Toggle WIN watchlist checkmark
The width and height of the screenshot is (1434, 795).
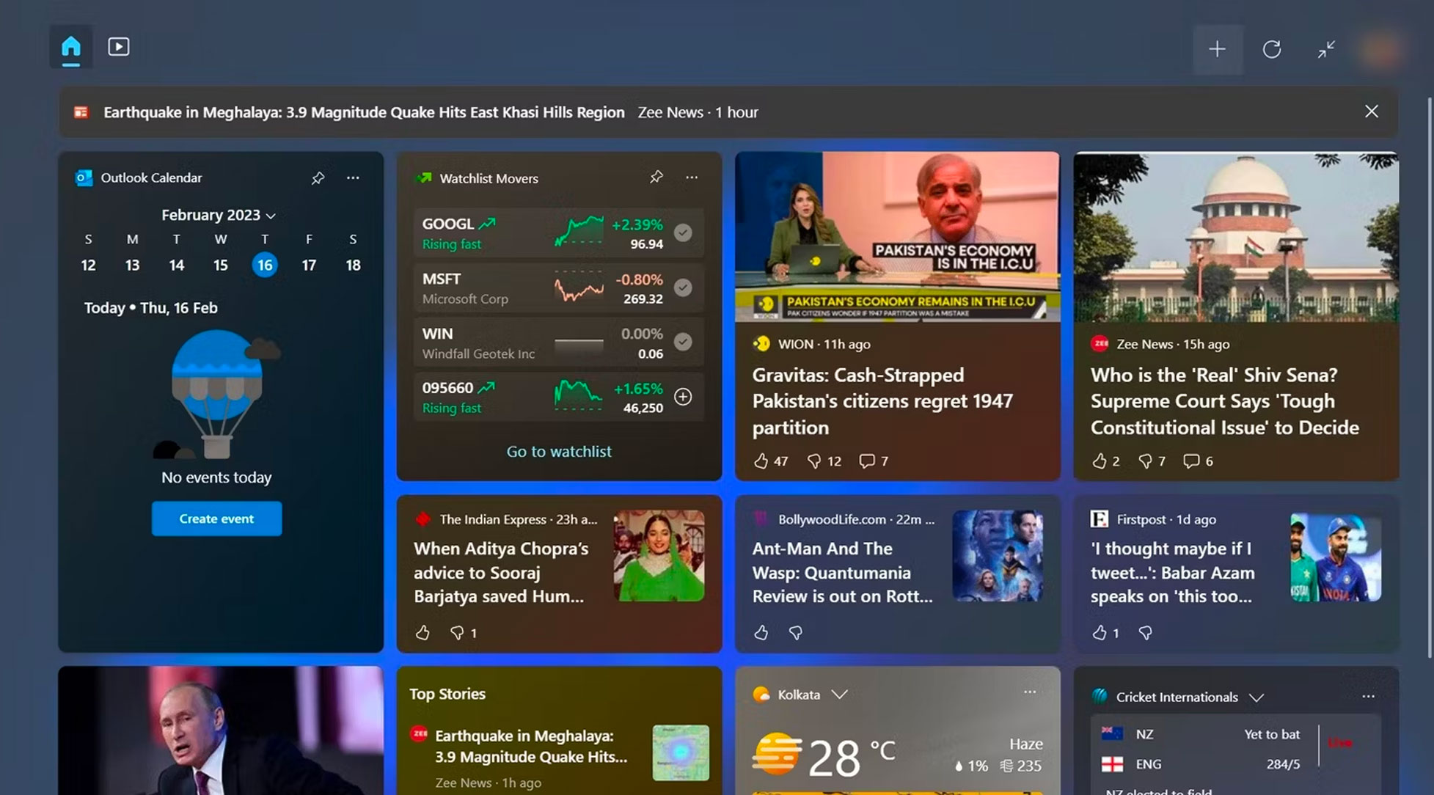[683, 342]
